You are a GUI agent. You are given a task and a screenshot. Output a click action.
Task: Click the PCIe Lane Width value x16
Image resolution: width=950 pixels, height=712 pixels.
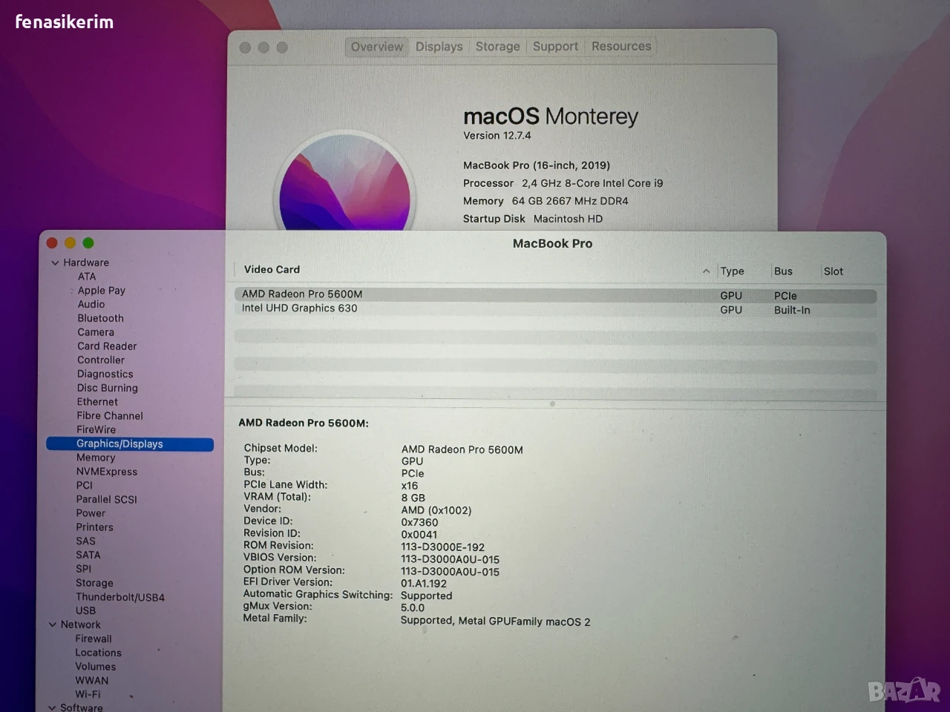410,486
